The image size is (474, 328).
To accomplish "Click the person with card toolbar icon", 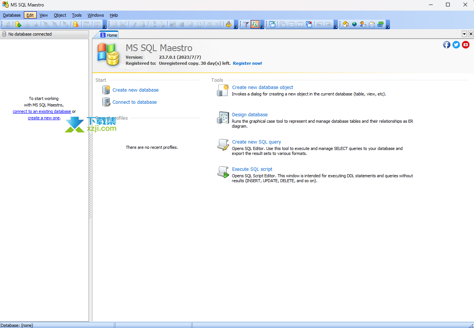I will click(x=363, y=24).
